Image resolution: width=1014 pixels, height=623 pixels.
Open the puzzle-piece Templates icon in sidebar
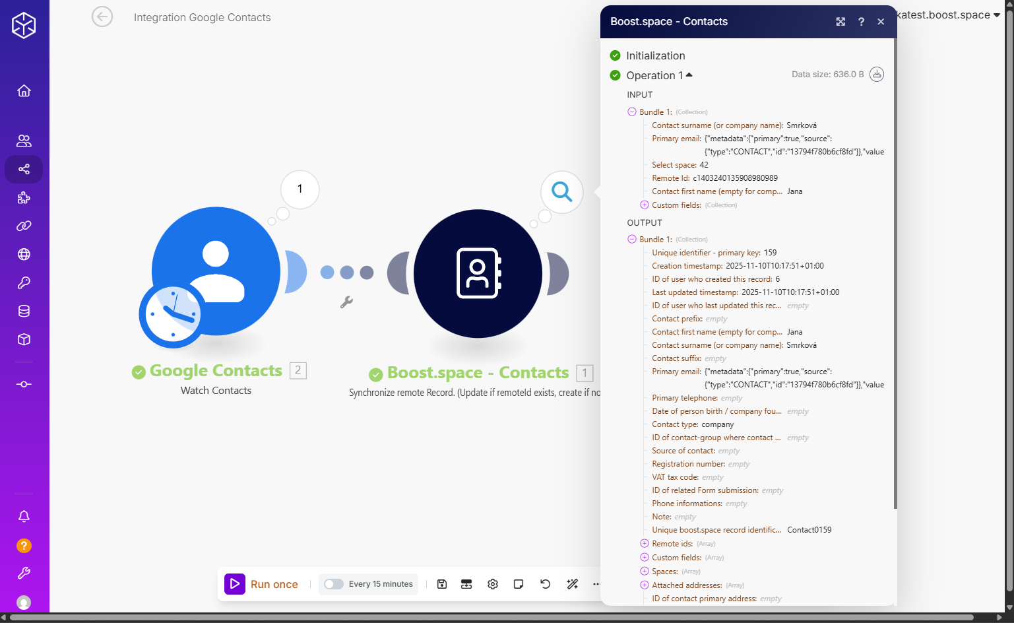pos(24,197)
